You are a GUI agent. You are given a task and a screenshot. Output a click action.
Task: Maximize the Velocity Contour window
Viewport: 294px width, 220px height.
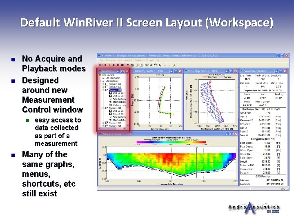(231, 134)
